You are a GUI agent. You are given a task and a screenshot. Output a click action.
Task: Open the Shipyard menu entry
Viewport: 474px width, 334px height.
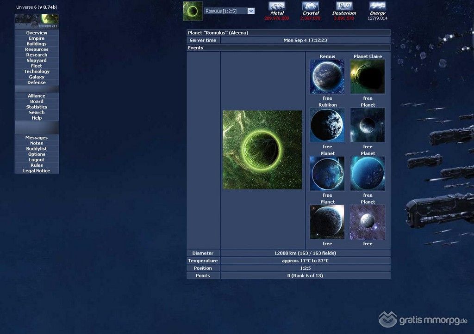pos(37,61)
